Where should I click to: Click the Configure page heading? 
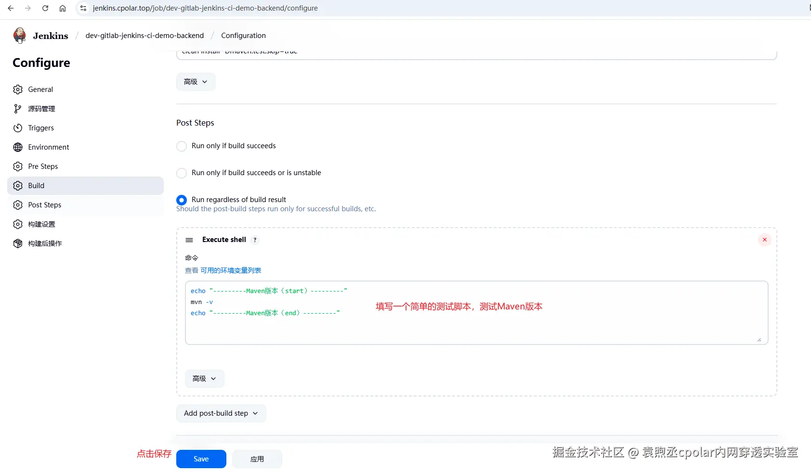click(41, 63)
